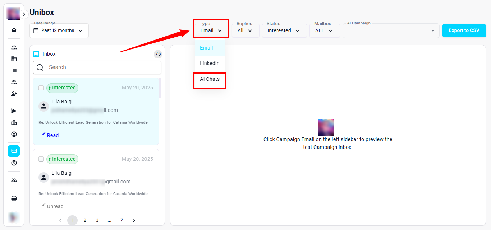The height and width of the screenshot is (230, 491).
Task: Select AI Chats from Type menu
Action: (x=210, y=79)
